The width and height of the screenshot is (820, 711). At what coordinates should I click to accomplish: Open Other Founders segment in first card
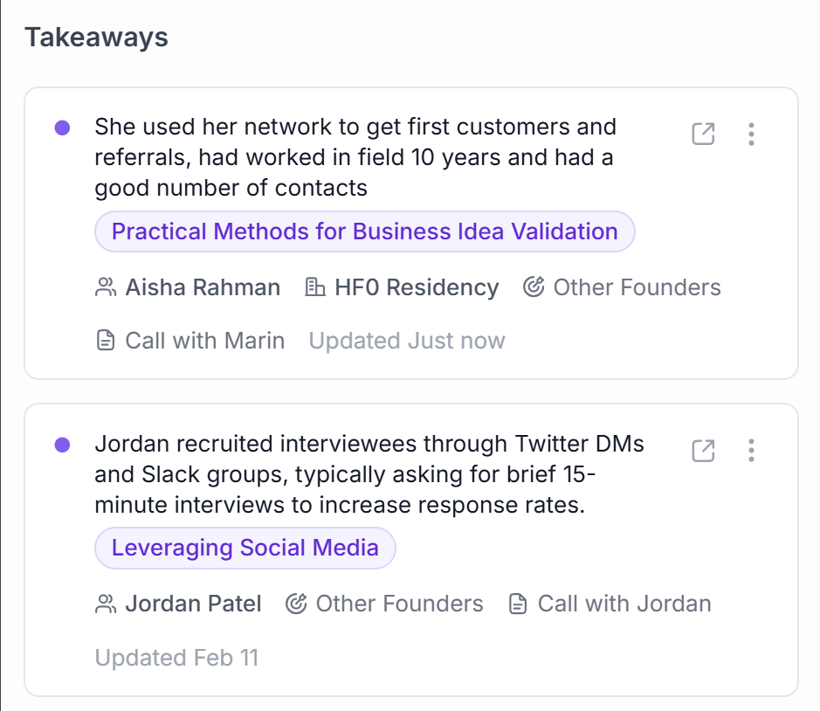[x=637, y=287]
